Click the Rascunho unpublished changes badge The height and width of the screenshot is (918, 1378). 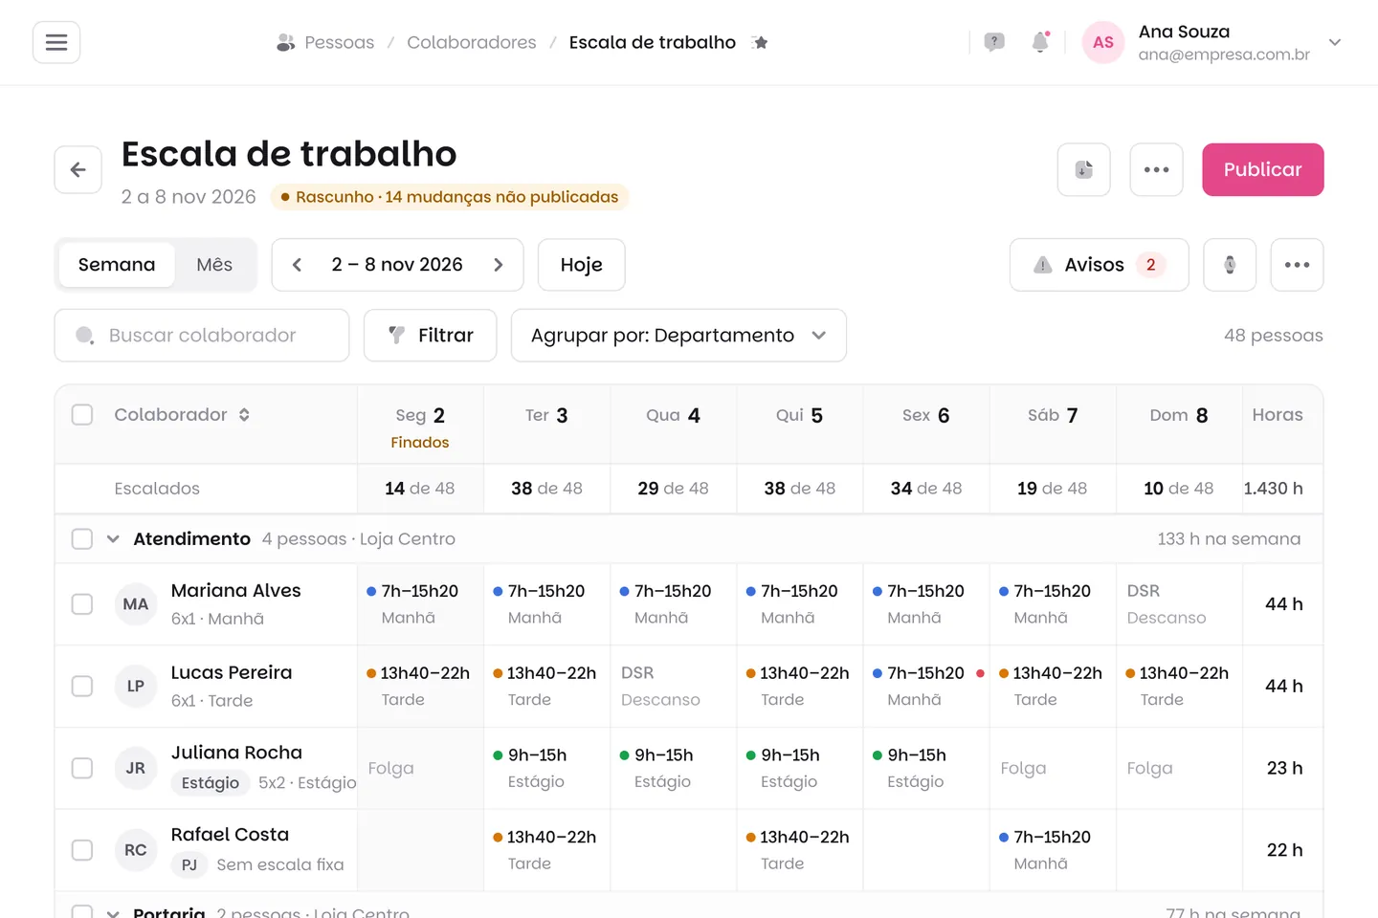pyautogui.click(x=450, y=197)
